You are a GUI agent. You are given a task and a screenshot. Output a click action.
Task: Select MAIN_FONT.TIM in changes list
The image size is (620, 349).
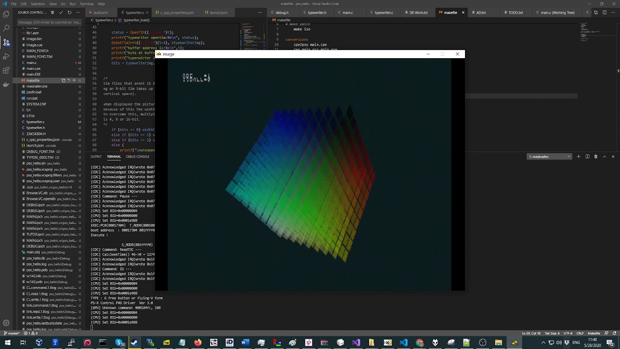48,57
